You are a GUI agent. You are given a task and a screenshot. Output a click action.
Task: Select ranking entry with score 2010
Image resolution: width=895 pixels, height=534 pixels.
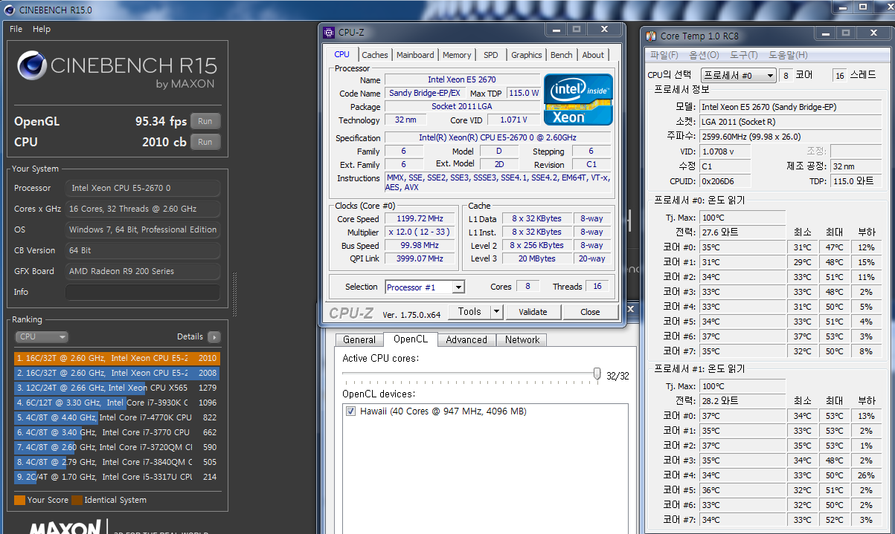(x=118, y=358)
